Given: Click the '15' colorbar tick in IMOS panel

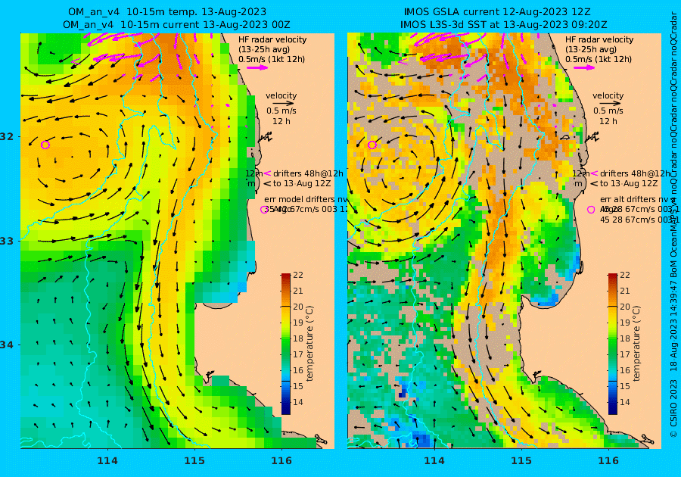Looking at the screenshot, I should click(x=624, y=386).
